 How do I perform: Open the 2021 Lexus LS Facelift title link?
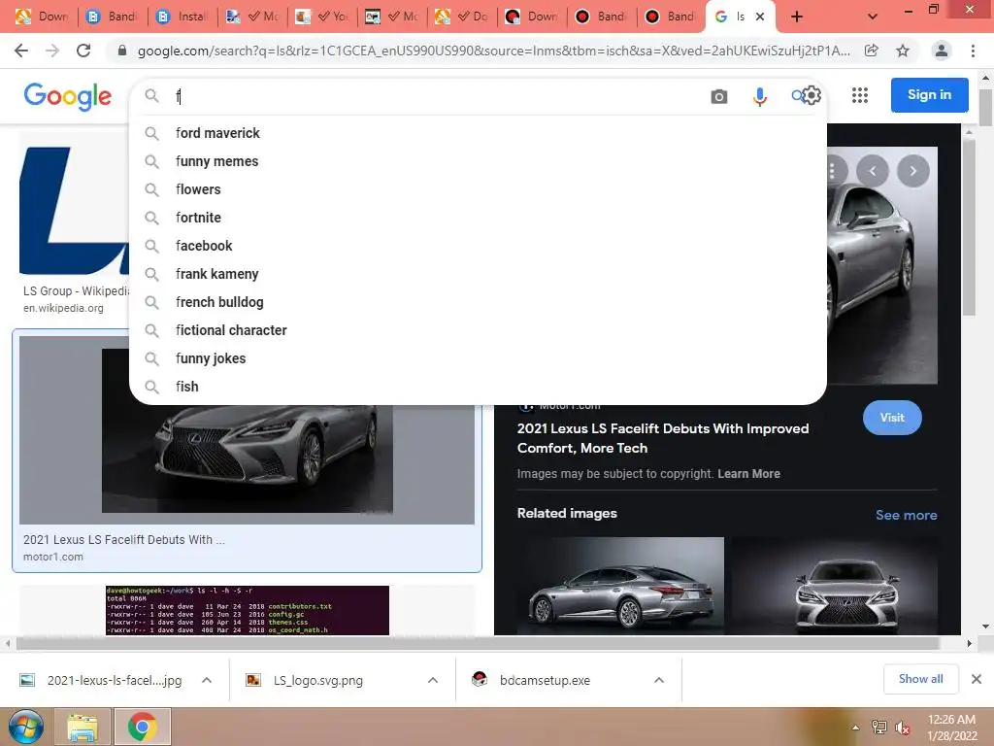point(663,438)
